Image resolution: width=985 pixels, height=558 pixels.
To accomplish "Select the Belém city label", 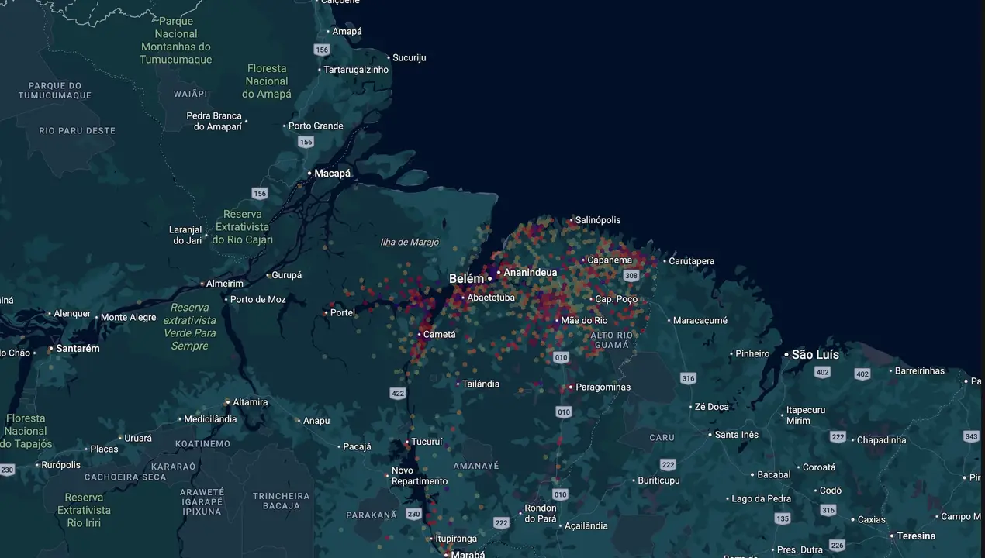I will pyautogui.click(x=466, y=278).
